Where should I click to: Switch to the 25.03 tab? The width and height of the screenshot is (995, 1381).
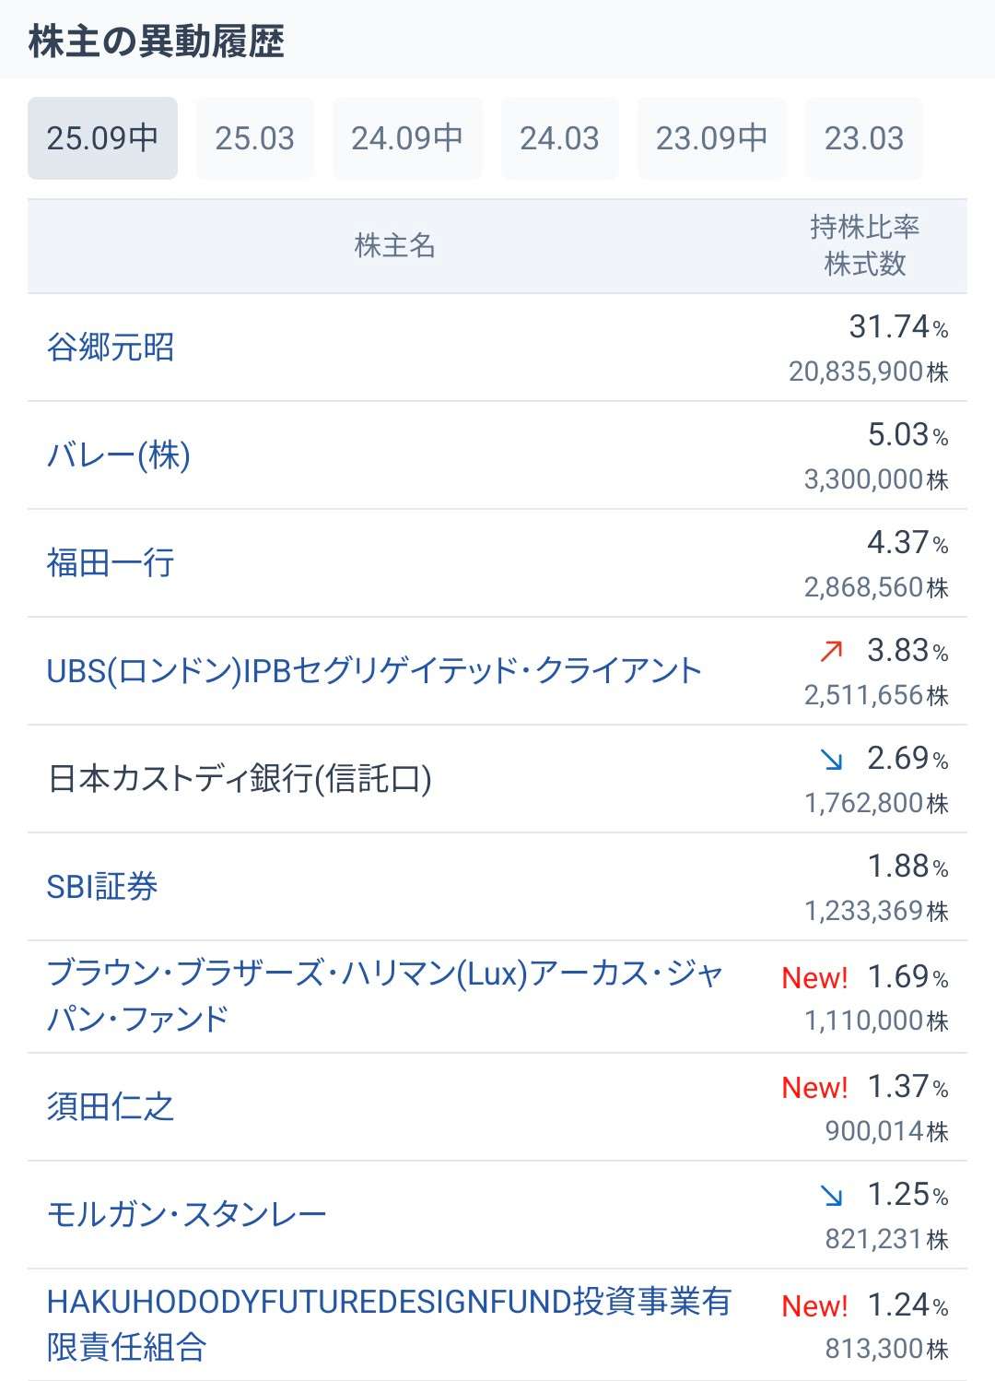click(254, 138)
